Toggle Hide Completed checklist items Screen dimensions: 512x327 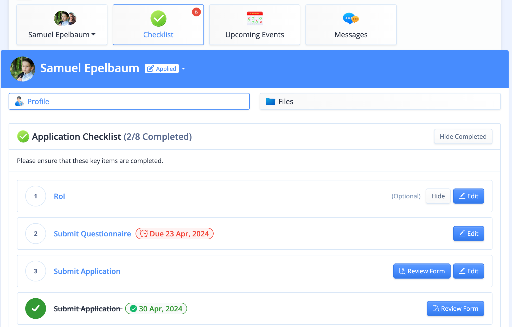click(464, 136)
